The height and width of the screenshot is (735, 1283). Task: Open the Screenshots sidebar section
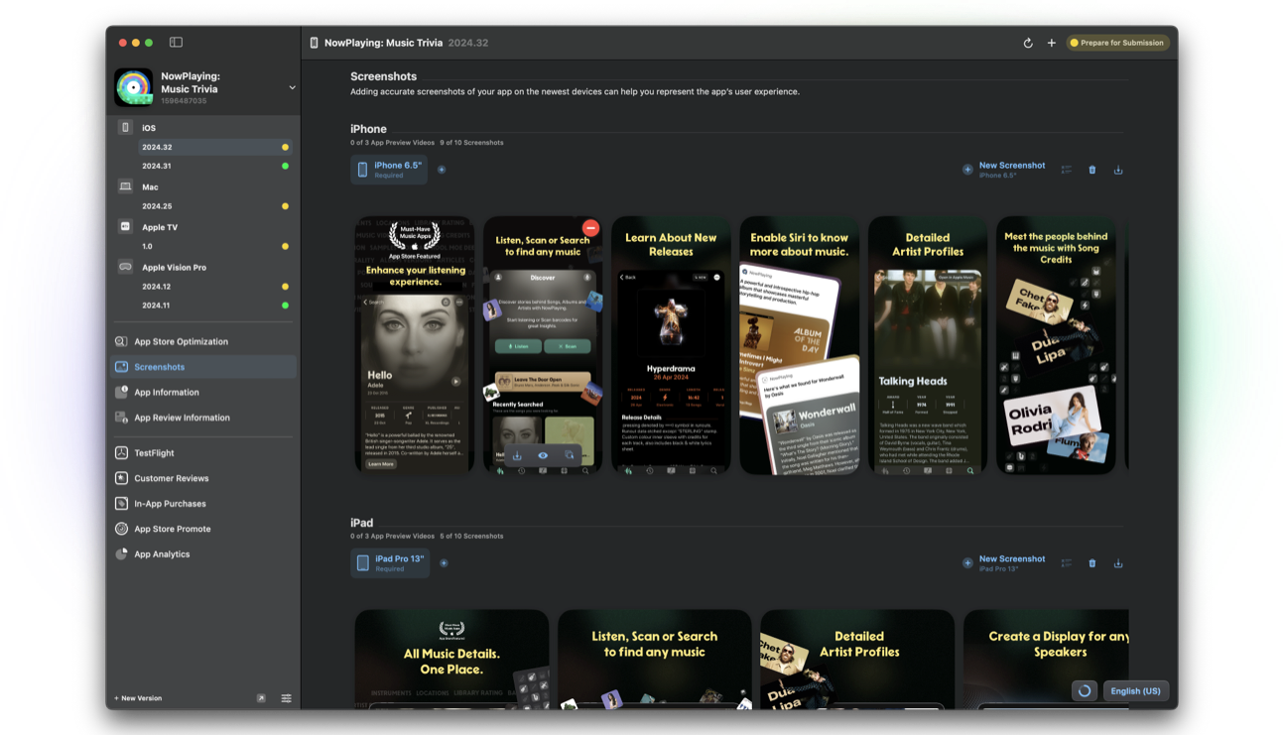pos(203,367)
